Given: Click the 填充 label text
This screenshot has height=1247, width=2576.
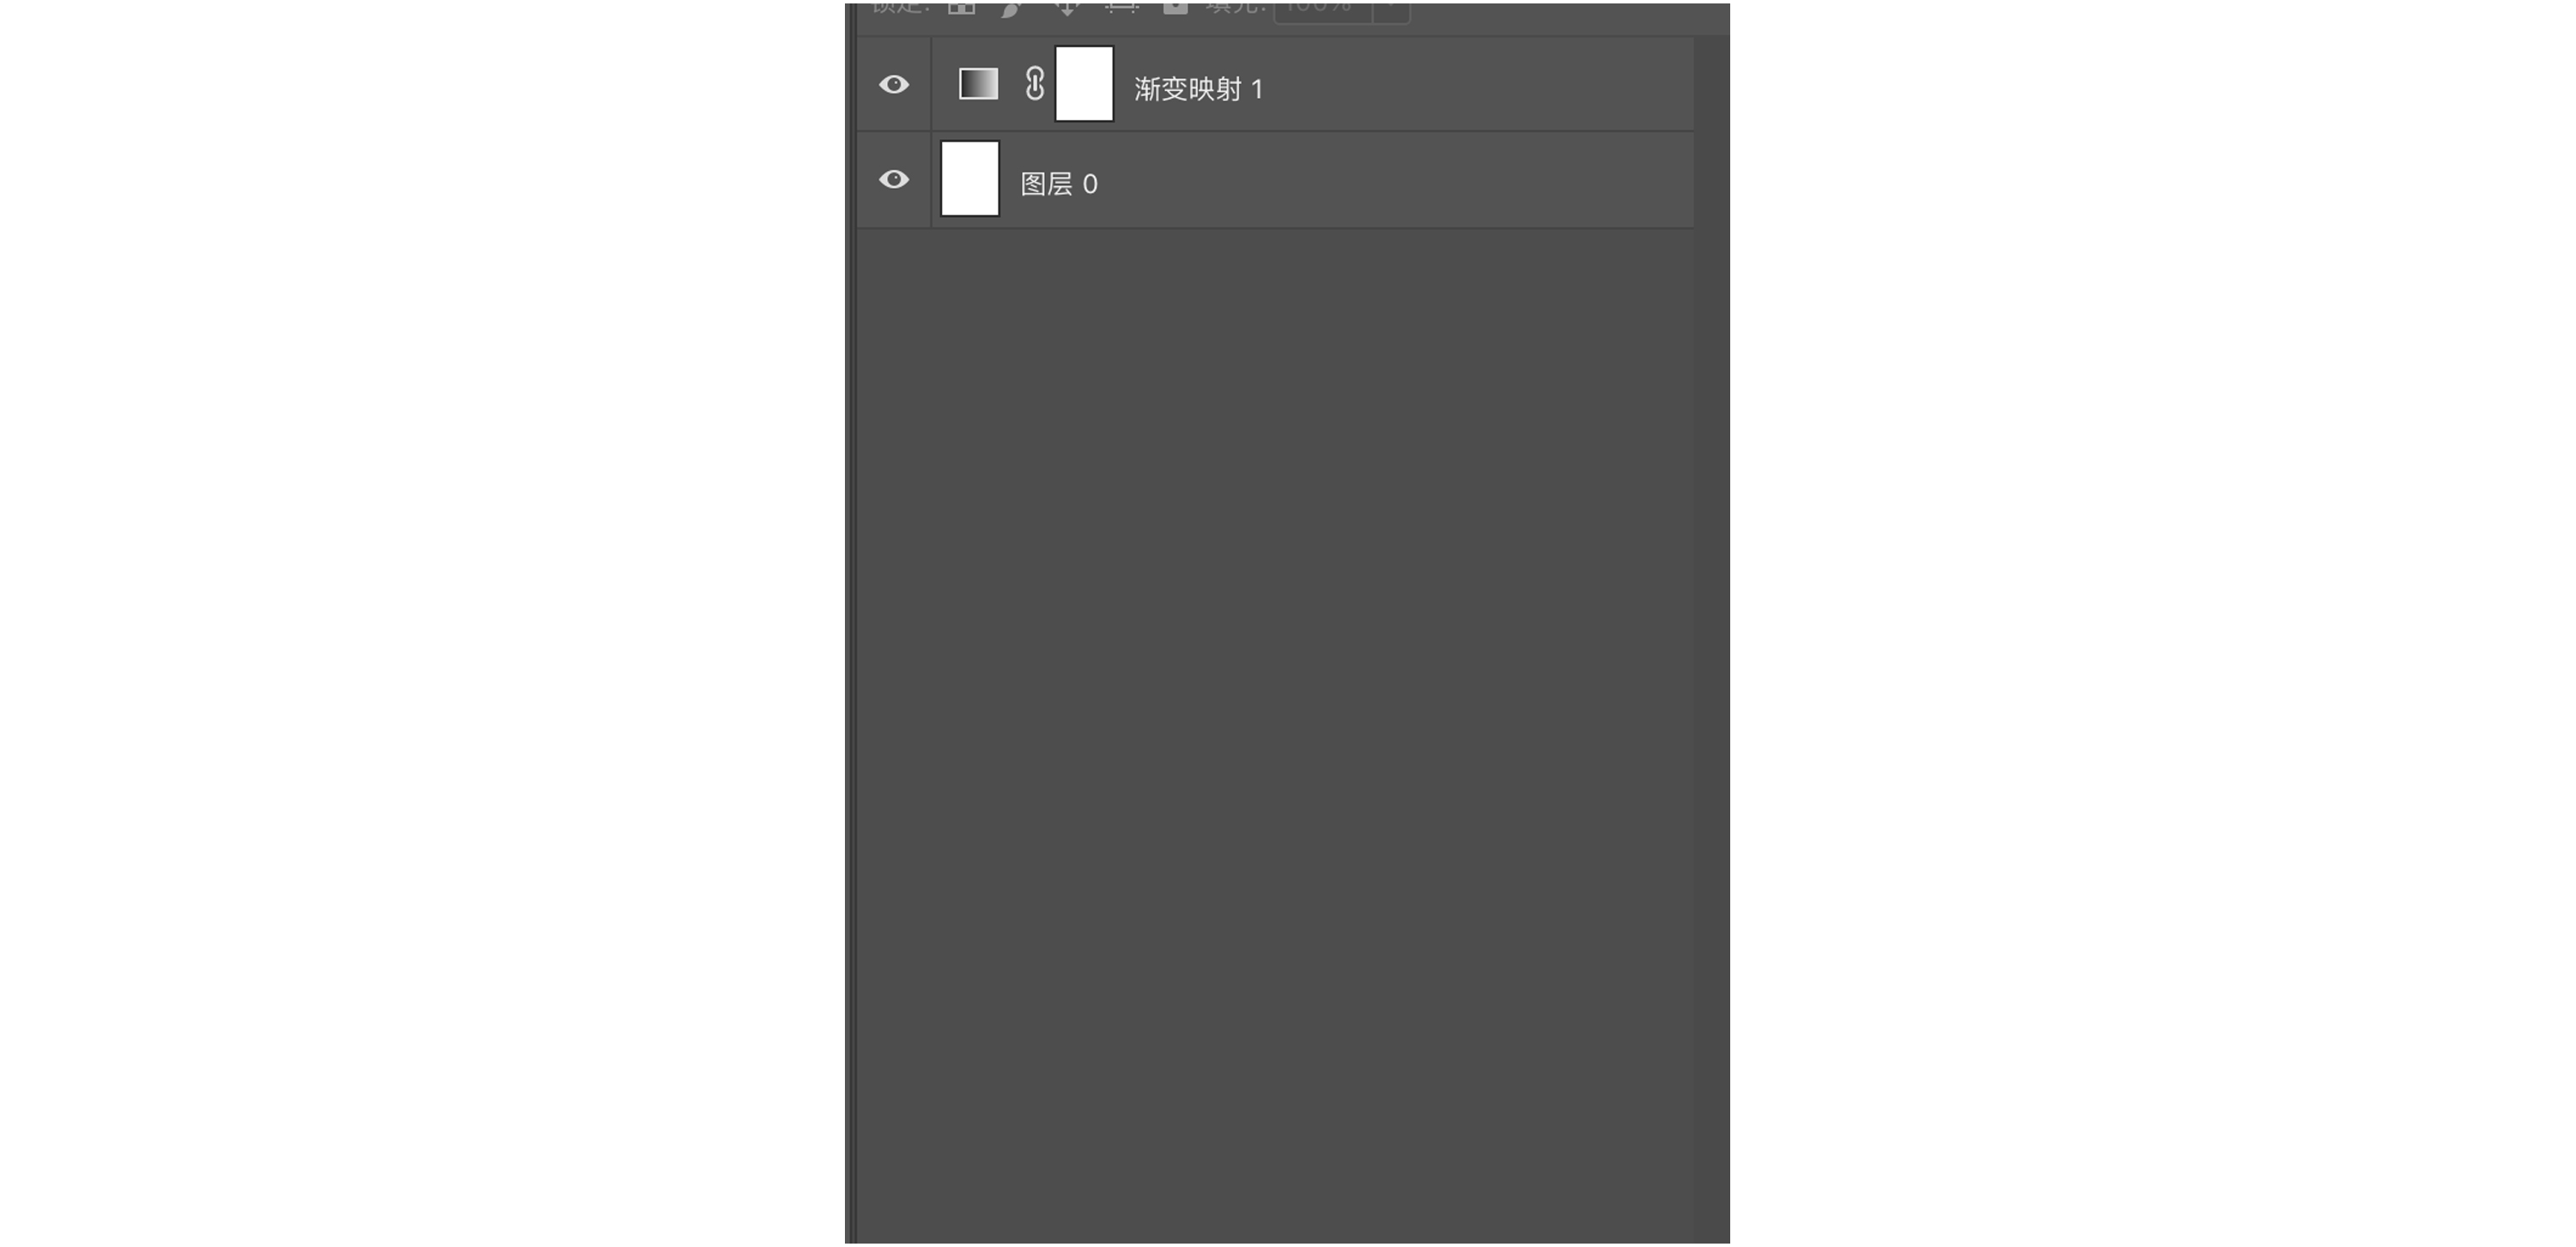Looking at the screenshot, I should tap(1236, 8).
